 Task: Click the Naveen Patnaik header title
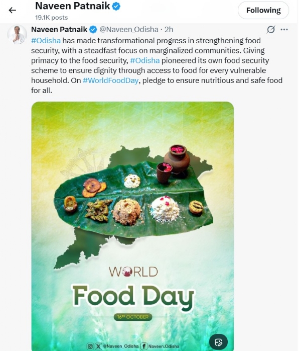(x=73, y=6)
